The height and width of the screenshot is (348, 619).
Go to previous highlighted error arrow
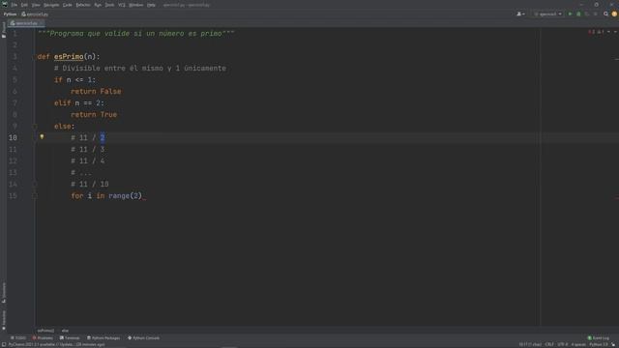[x=608, y=32]
